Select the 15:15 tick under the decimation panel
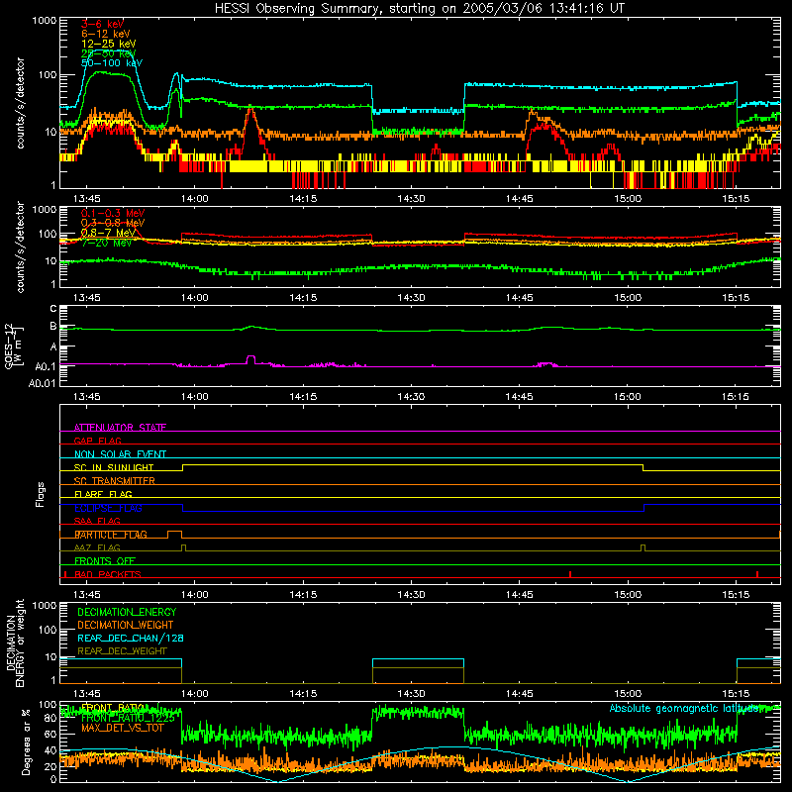The image size is (792, 792). [x=736, y=694]
